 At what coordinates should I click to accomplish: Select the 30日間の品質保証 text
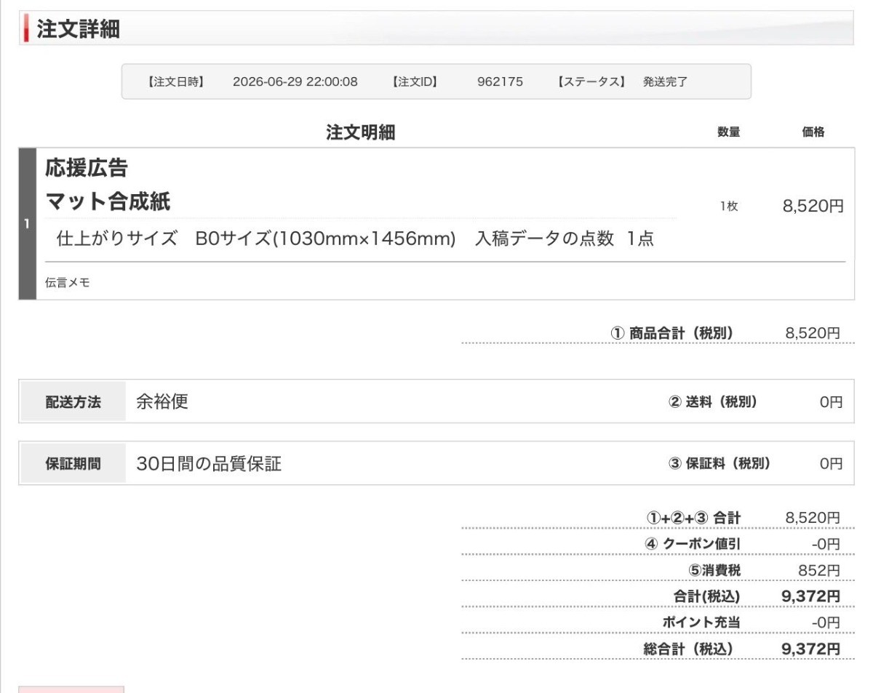click(x=209, y=463)
